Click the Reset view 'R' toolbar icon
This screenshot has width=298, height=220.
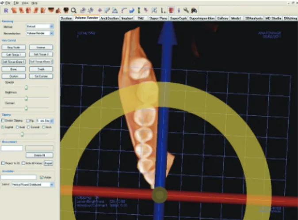[x=6, y=11]
